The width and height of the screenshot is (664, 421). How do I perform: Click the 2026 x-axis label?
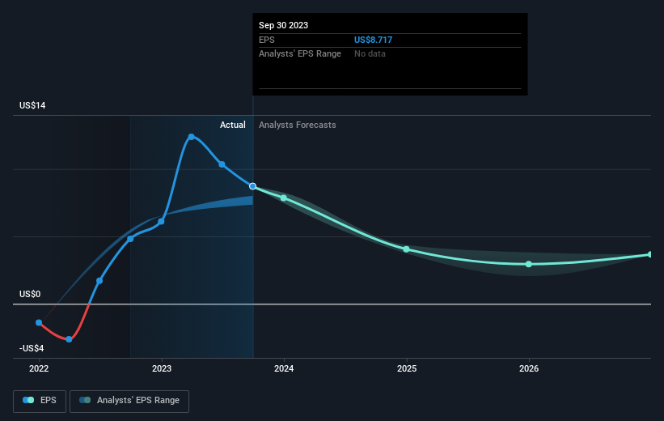coord(529,368)
